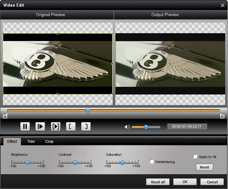
Task: Click the timeline playhead knob
Action: coord(88,110)
